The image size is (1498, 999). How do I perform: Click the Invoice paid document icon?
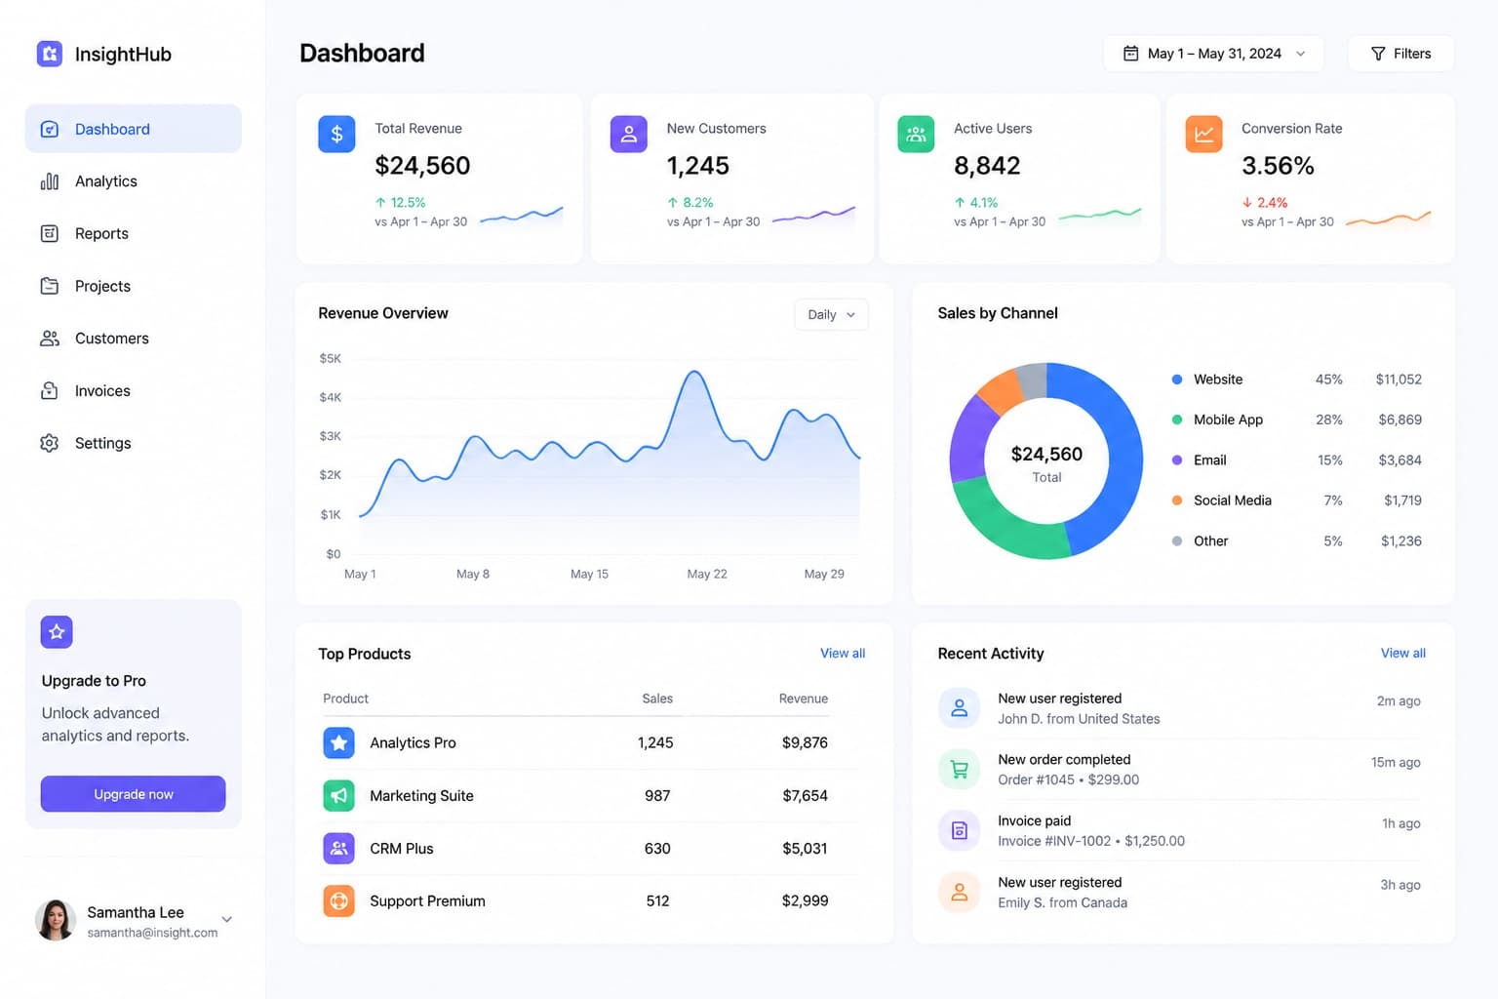(959, 830)
